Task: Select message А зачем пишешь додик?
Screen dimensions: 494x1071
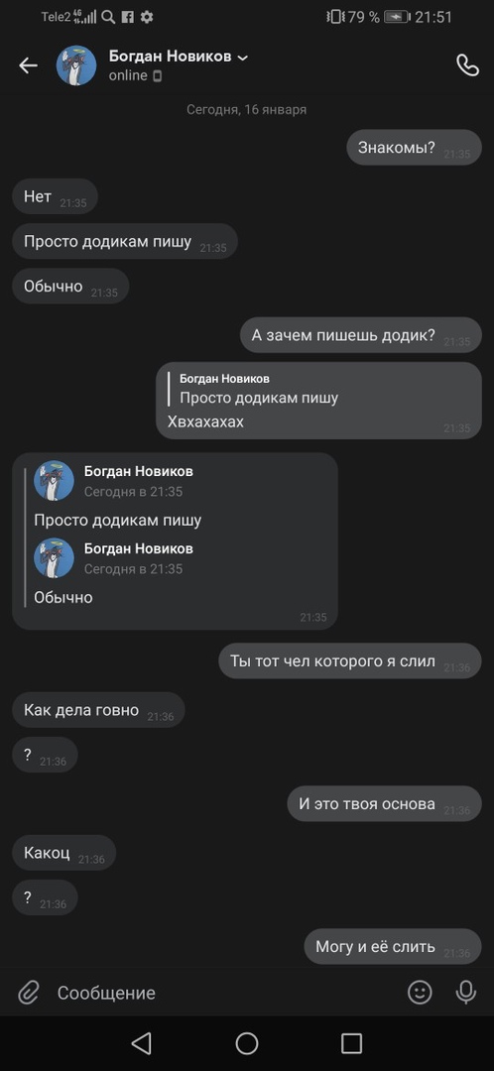Action: click(361, 335)
